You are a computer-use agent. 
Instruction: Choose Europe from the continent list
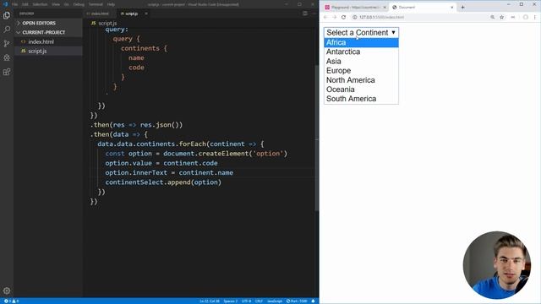point(361,70)
